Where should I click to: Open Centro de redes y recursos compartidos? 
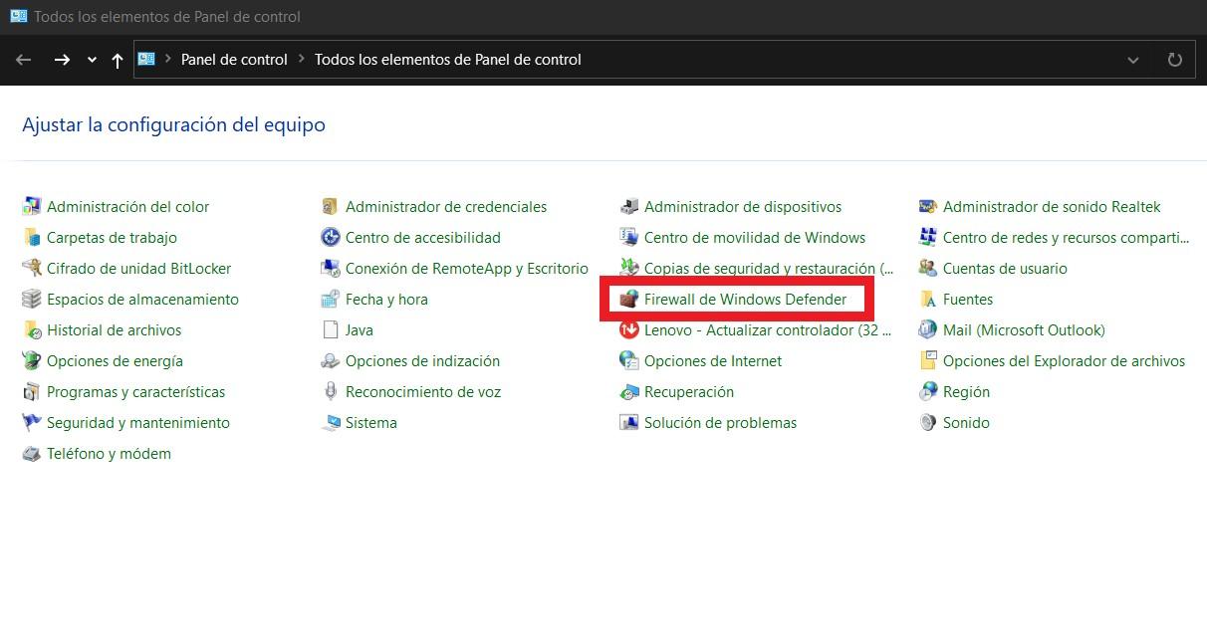pos(1067,238)
